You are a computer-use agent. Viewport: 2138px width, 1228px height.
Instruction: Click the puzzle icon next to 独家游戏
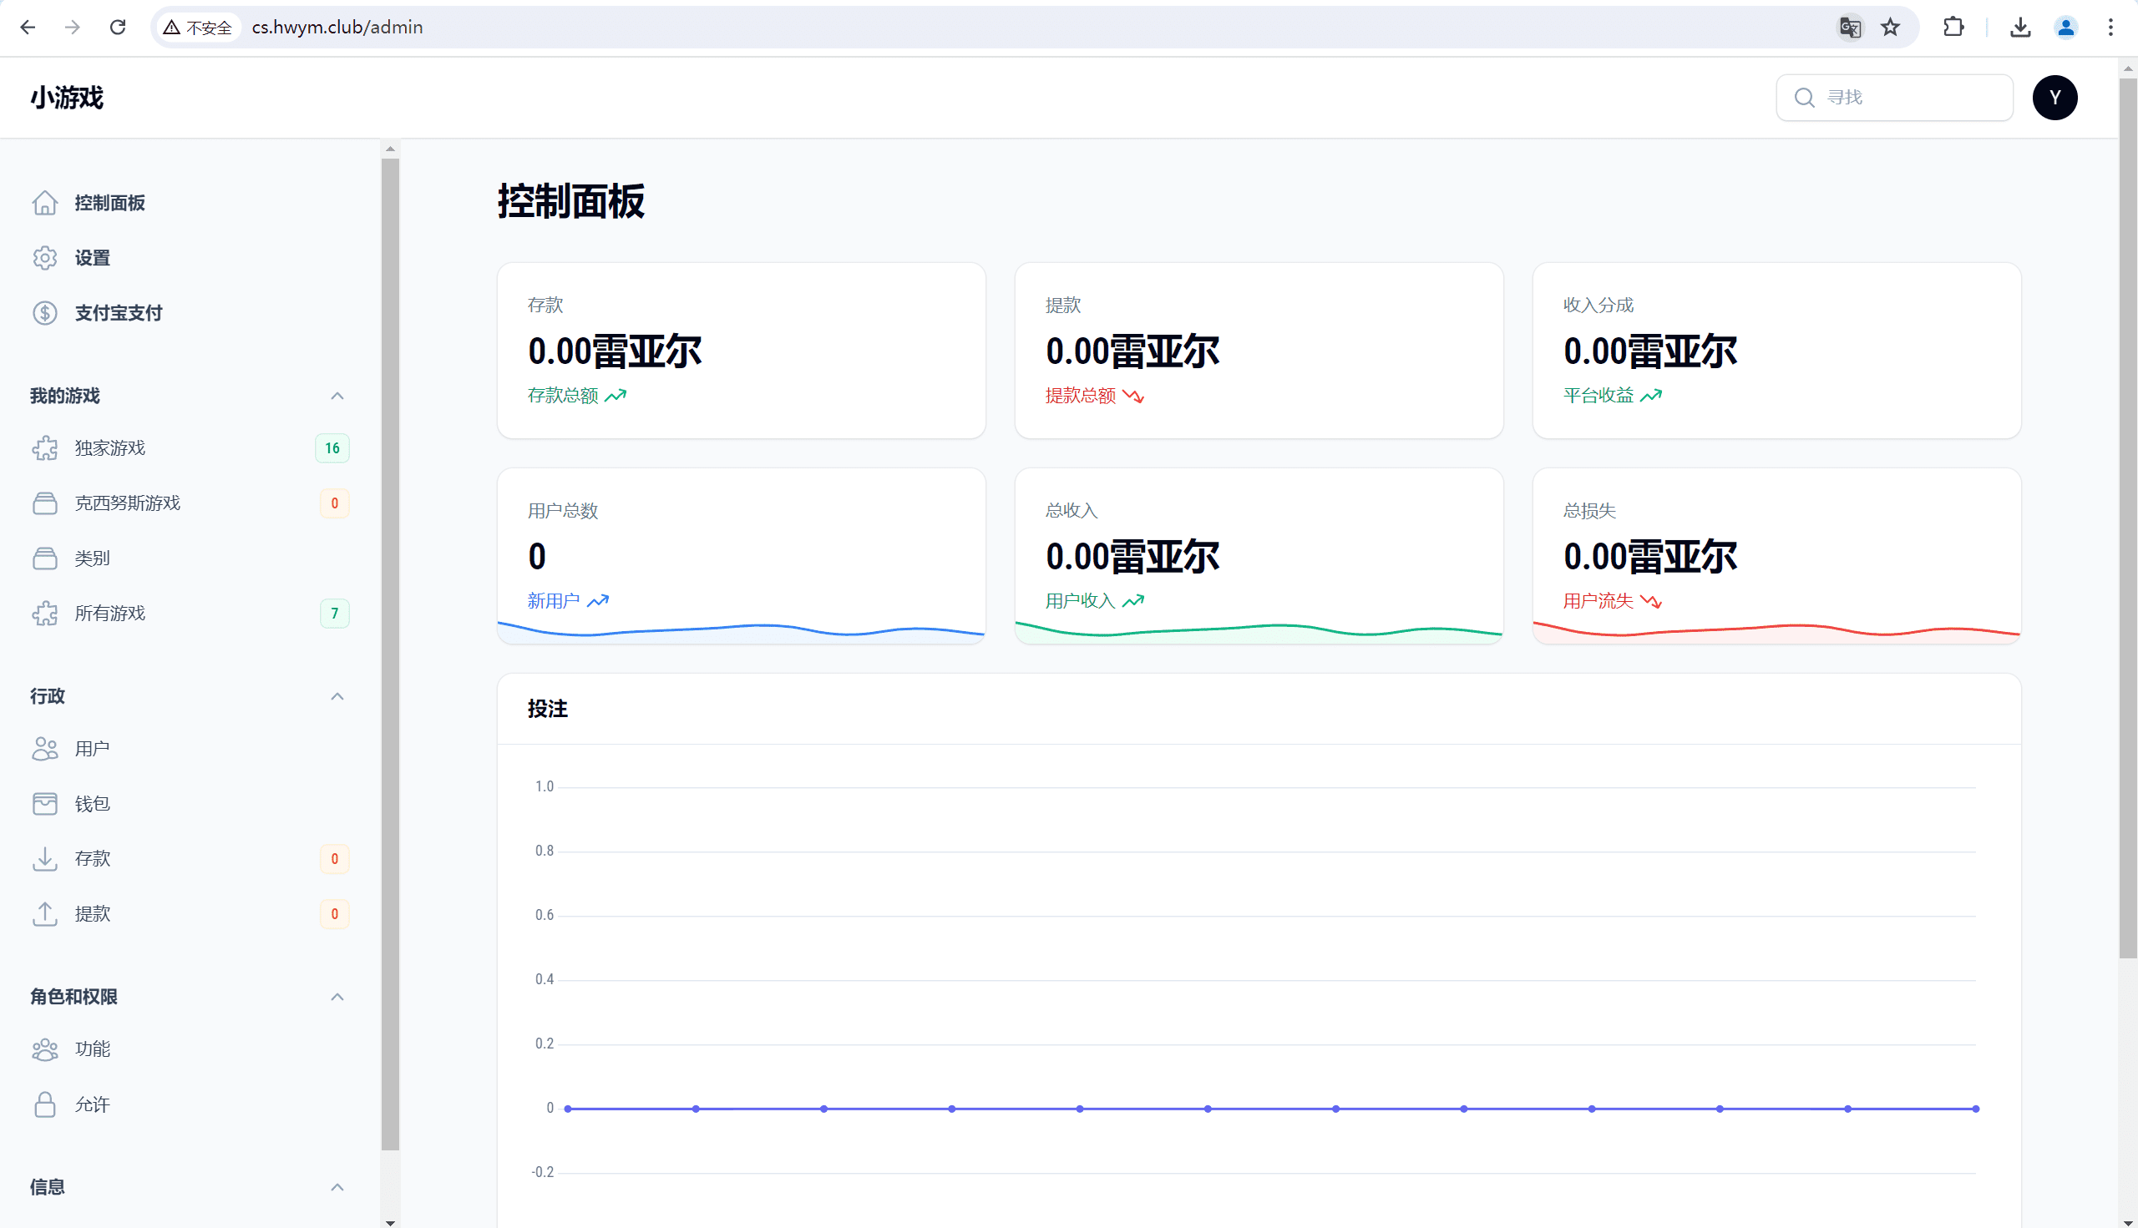point(45,447)
